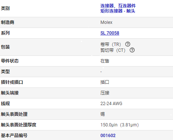The width and height of the screenshot is (173, 140).
Task: Select the 150.0µin (3.81µm) thickness value
Action: pyautogui.click(x=120, y=125)
